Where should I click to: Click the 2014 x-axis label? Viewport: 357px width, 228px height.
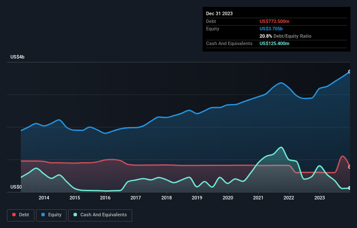[x=44, y=198]
